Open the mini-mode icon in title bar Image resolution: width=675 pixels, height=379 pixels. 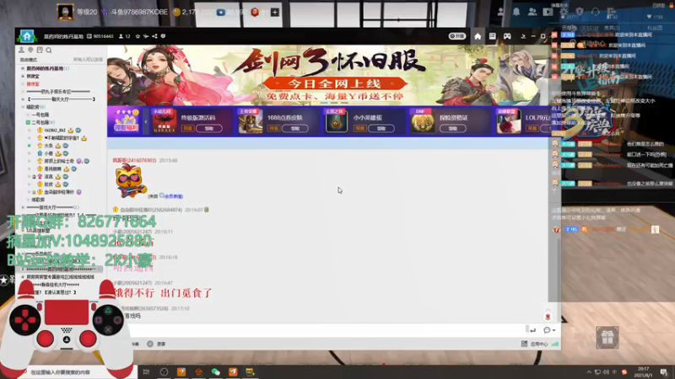tap(523, 36)
